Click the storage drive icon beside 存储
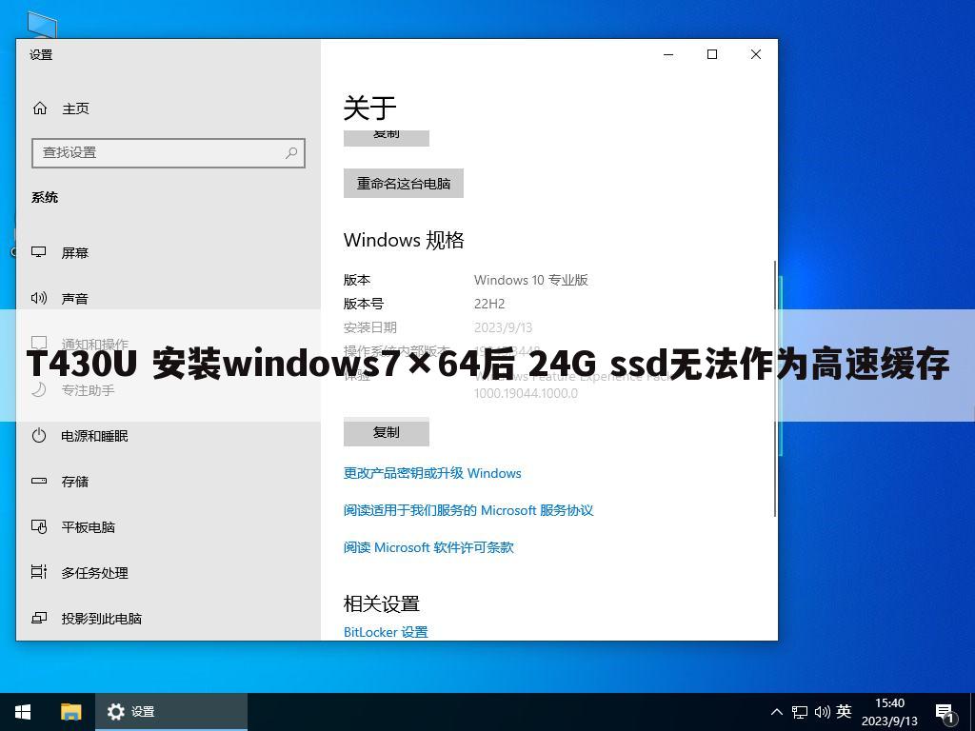This screenshot has width=975, height=731. pos(38,481)
